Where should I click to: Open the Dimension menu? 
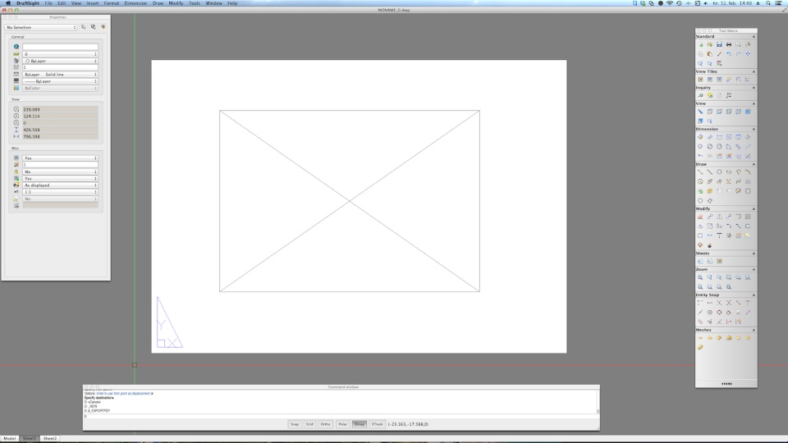click(135, 3)
